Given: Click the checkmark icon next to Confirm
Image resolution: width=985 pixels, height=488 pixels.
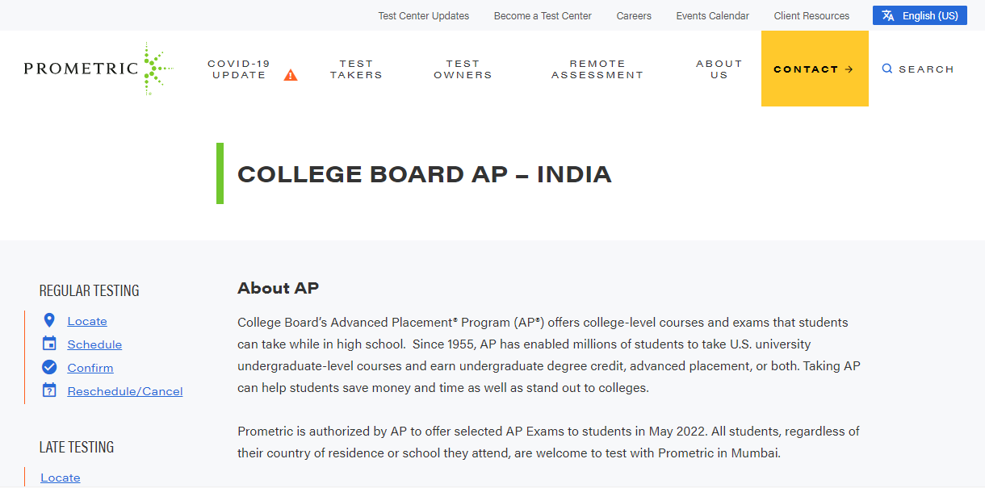Looking at the screenshot, I should [x=49, y=367].
